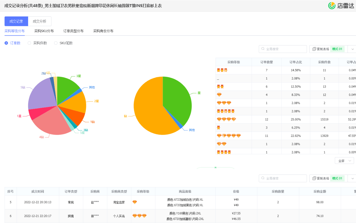Click five-diamond icon in 22.92% row
Viewport: 356px width, 223px height.
click(229, 136)
